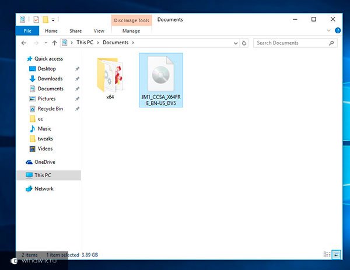
Task: Switch to the View ribbon tab
Action: [x=99, y=31]
